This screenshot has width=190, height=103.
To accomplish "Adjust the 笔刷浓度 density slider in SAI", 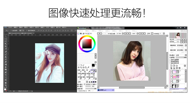I will (x=91, y=89).
